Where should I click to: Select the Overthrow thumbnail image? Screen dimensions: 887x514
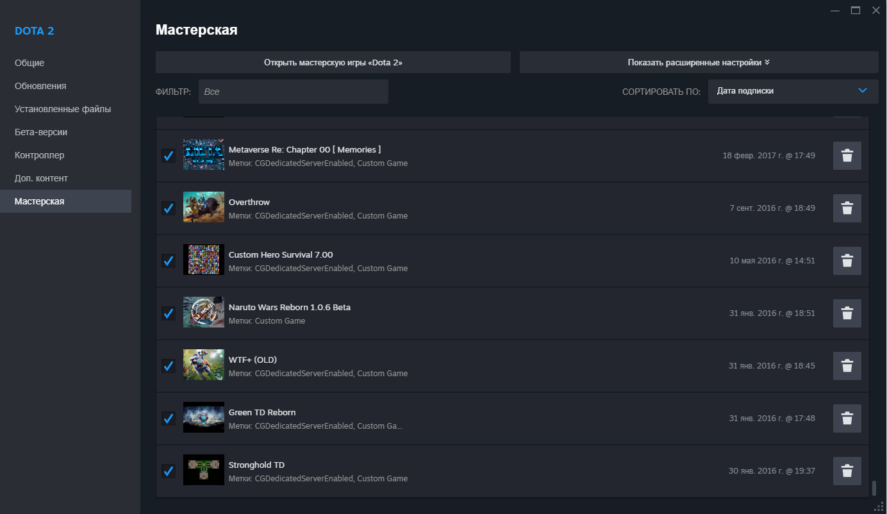204,207
